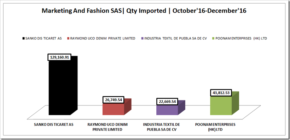Click the RAYMOND UCO DENIM axis label
The image size is (290, 140).
tap(108, 127)
